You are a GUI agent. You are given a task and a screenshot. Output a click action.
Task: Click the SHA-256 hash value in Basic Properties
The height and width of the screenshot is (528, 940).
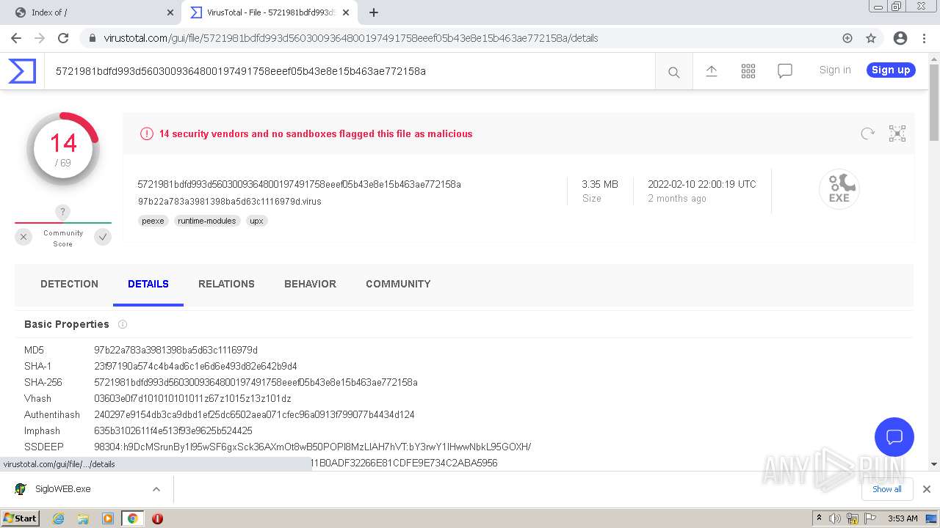[x=256, y=382]
